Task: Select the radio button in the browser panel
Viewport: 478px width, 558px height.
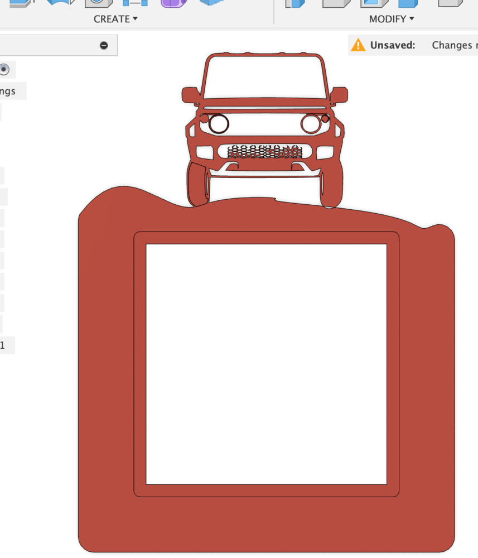Action: tap(4, 70)
